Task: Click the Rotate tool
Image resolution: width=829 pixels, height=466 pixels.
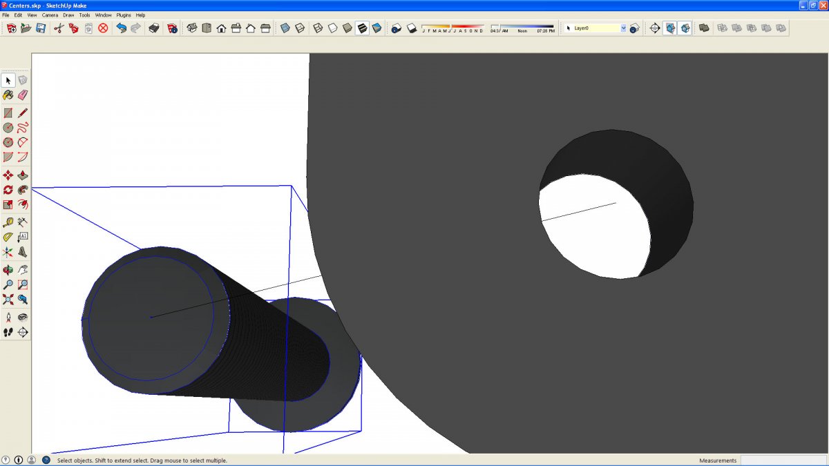Action: click(8, 190)
